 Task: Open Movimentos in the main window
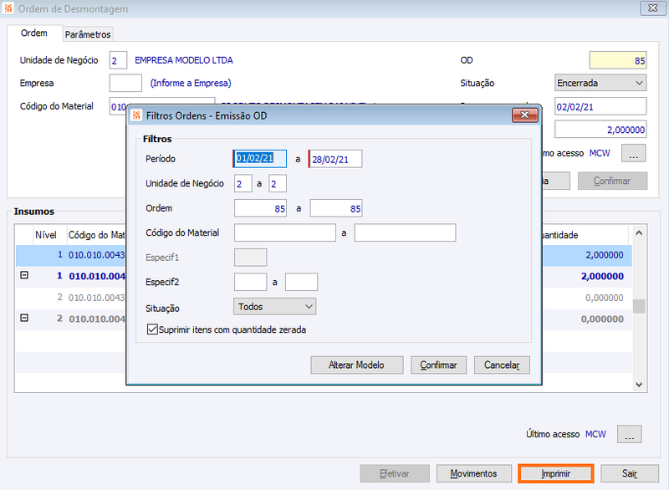click(x=473, y=473)
